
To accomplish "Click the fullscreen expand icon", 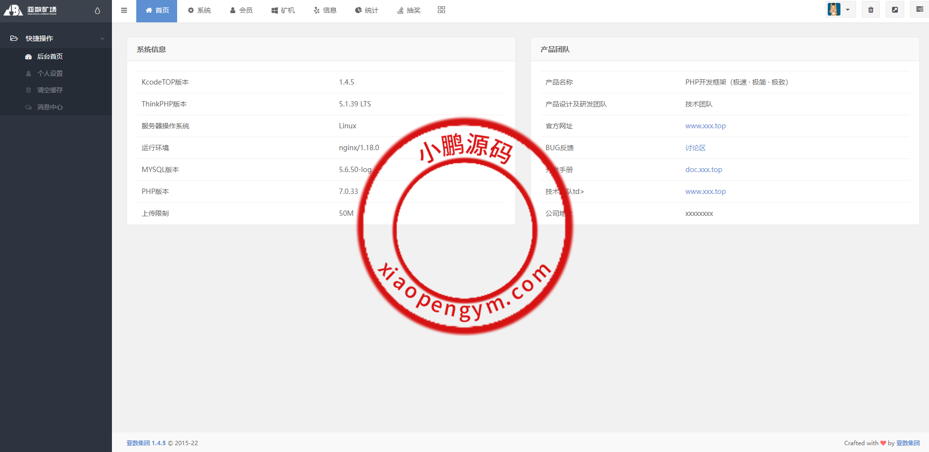I will (x=894, y=10).
